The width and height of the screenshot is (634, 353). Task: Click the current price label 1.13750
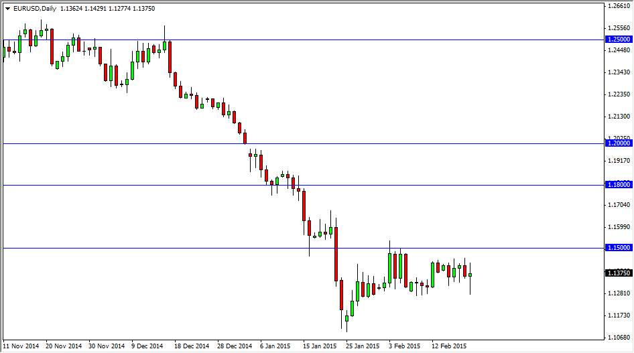619,273
